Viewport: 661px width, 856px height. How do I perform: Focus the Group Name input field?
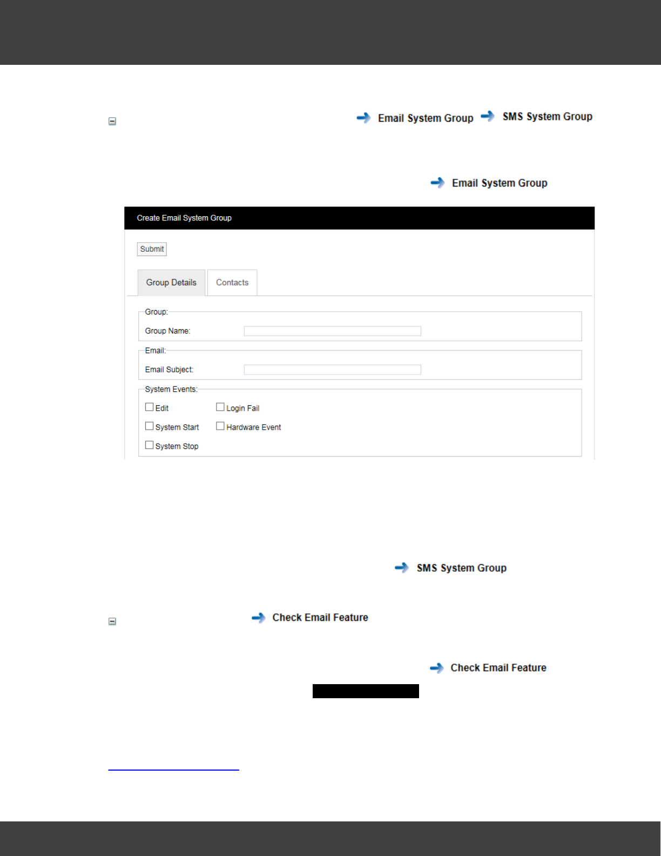(332, 331)
